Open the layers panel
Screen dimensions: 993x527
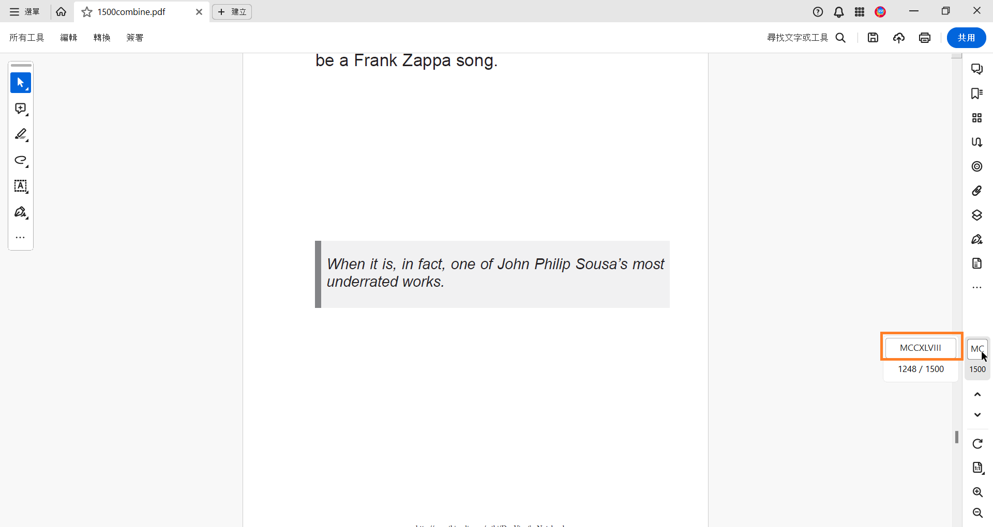pos(976,215)
